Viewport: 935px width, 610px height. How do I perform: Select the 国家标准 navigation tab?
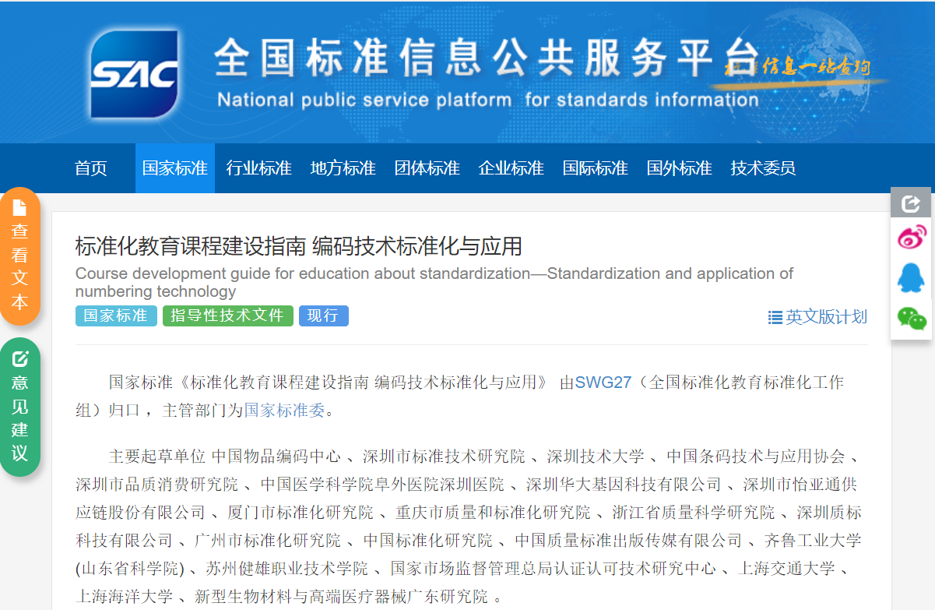(175, 168)
